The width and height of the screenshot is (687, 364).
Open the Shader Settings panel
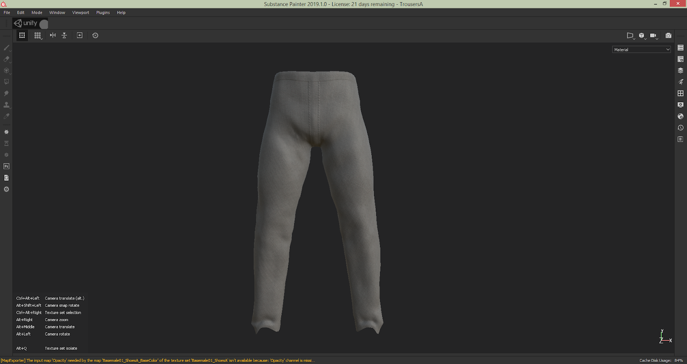point(681,116)
